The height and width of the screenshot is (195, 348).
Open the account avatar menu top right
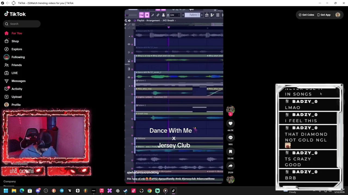(338, 15)
